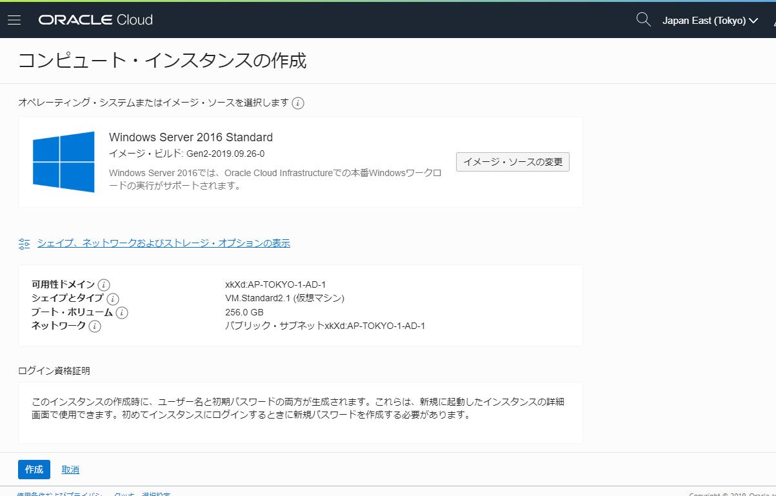The image size is (776, 496).
Task: Click the 取消 link
Action: (x=70, y=470)
